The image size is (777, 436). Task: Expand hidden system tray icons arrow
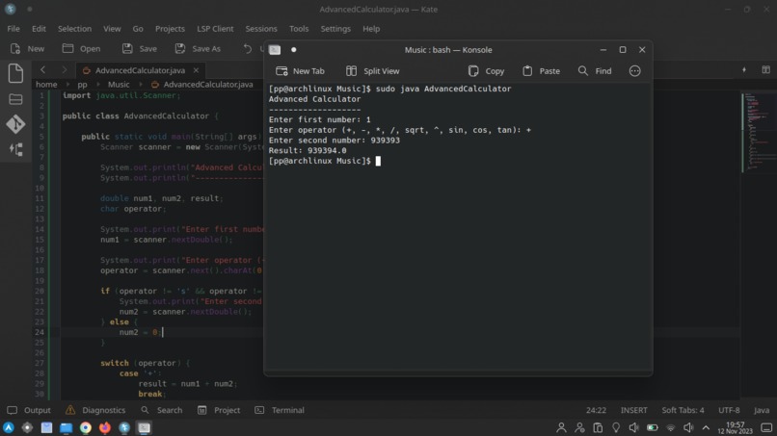tap(706, 427)
